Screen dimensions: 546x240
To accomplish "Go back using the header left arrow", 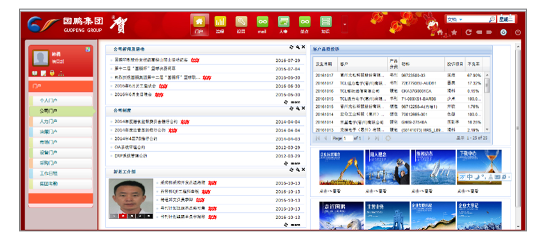I will tap(479, 32).
